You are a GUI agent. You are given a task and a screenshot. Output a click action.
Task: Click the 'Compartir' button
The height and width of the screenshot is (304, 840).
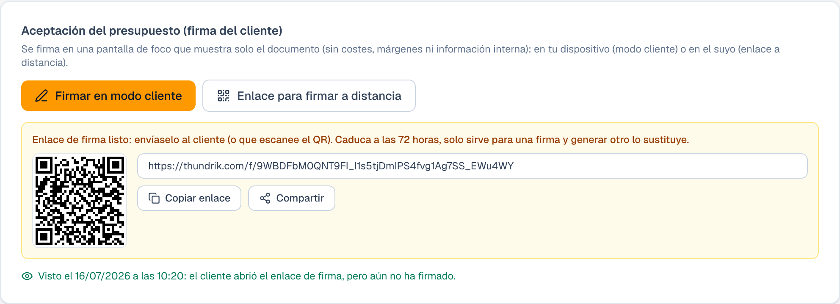292,198
